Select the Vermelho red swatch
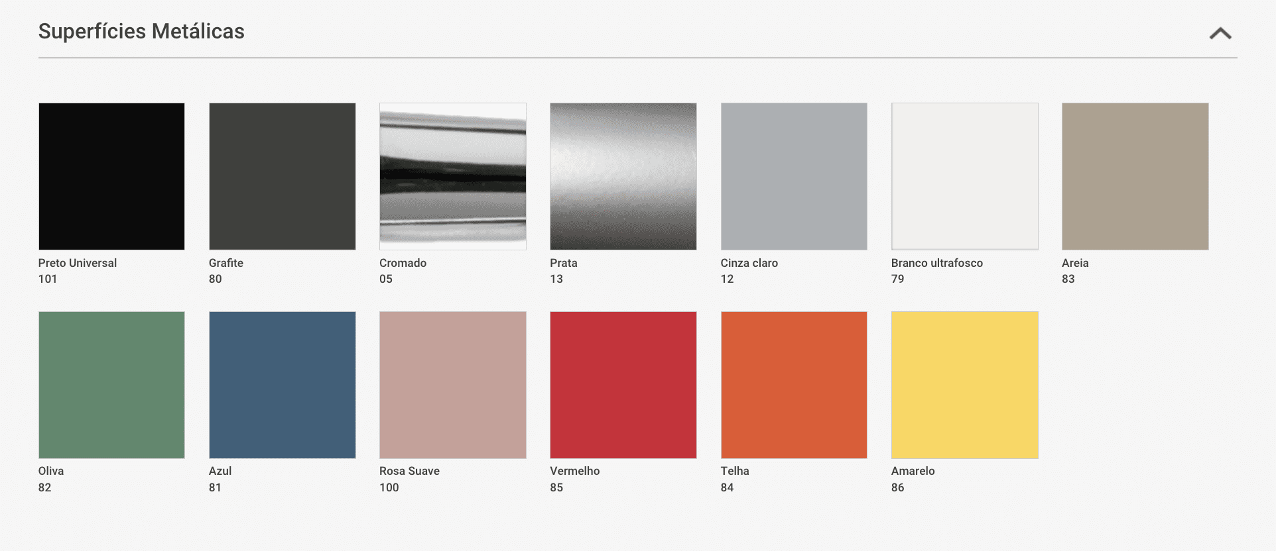This screenshot has height=551, width=1276. 623,385
